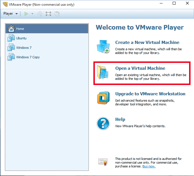Close the VMware Player window
The width and height of the screenshot is (194, 176).
point(187,3)
